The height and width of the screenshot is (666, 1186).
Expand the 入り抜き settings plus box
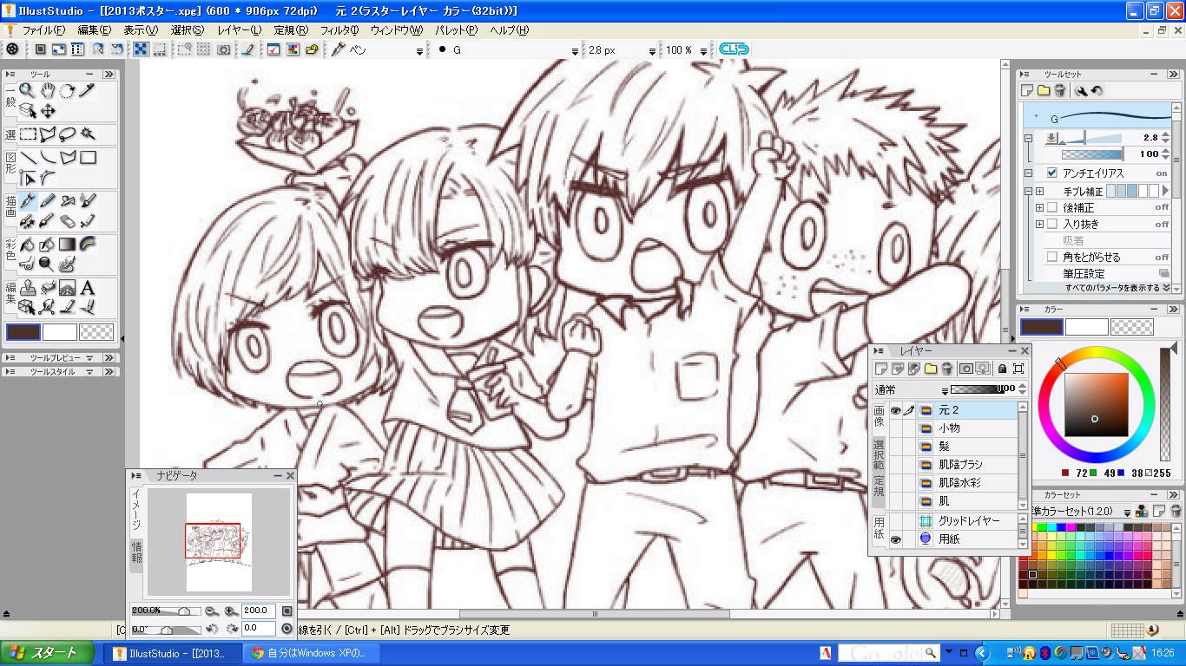point(1039,225)
